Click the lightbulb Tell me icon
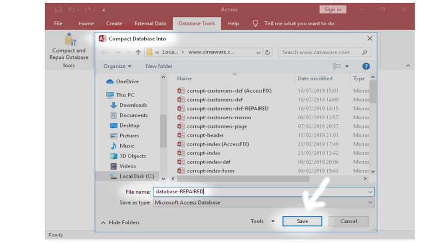 (255, 23)
